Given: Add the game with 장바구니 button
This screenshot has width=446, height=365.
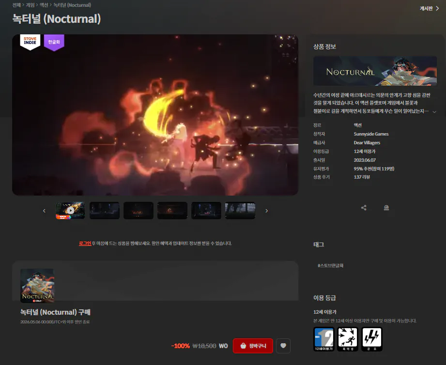Looking at the screenshot, I should point(253,346).
